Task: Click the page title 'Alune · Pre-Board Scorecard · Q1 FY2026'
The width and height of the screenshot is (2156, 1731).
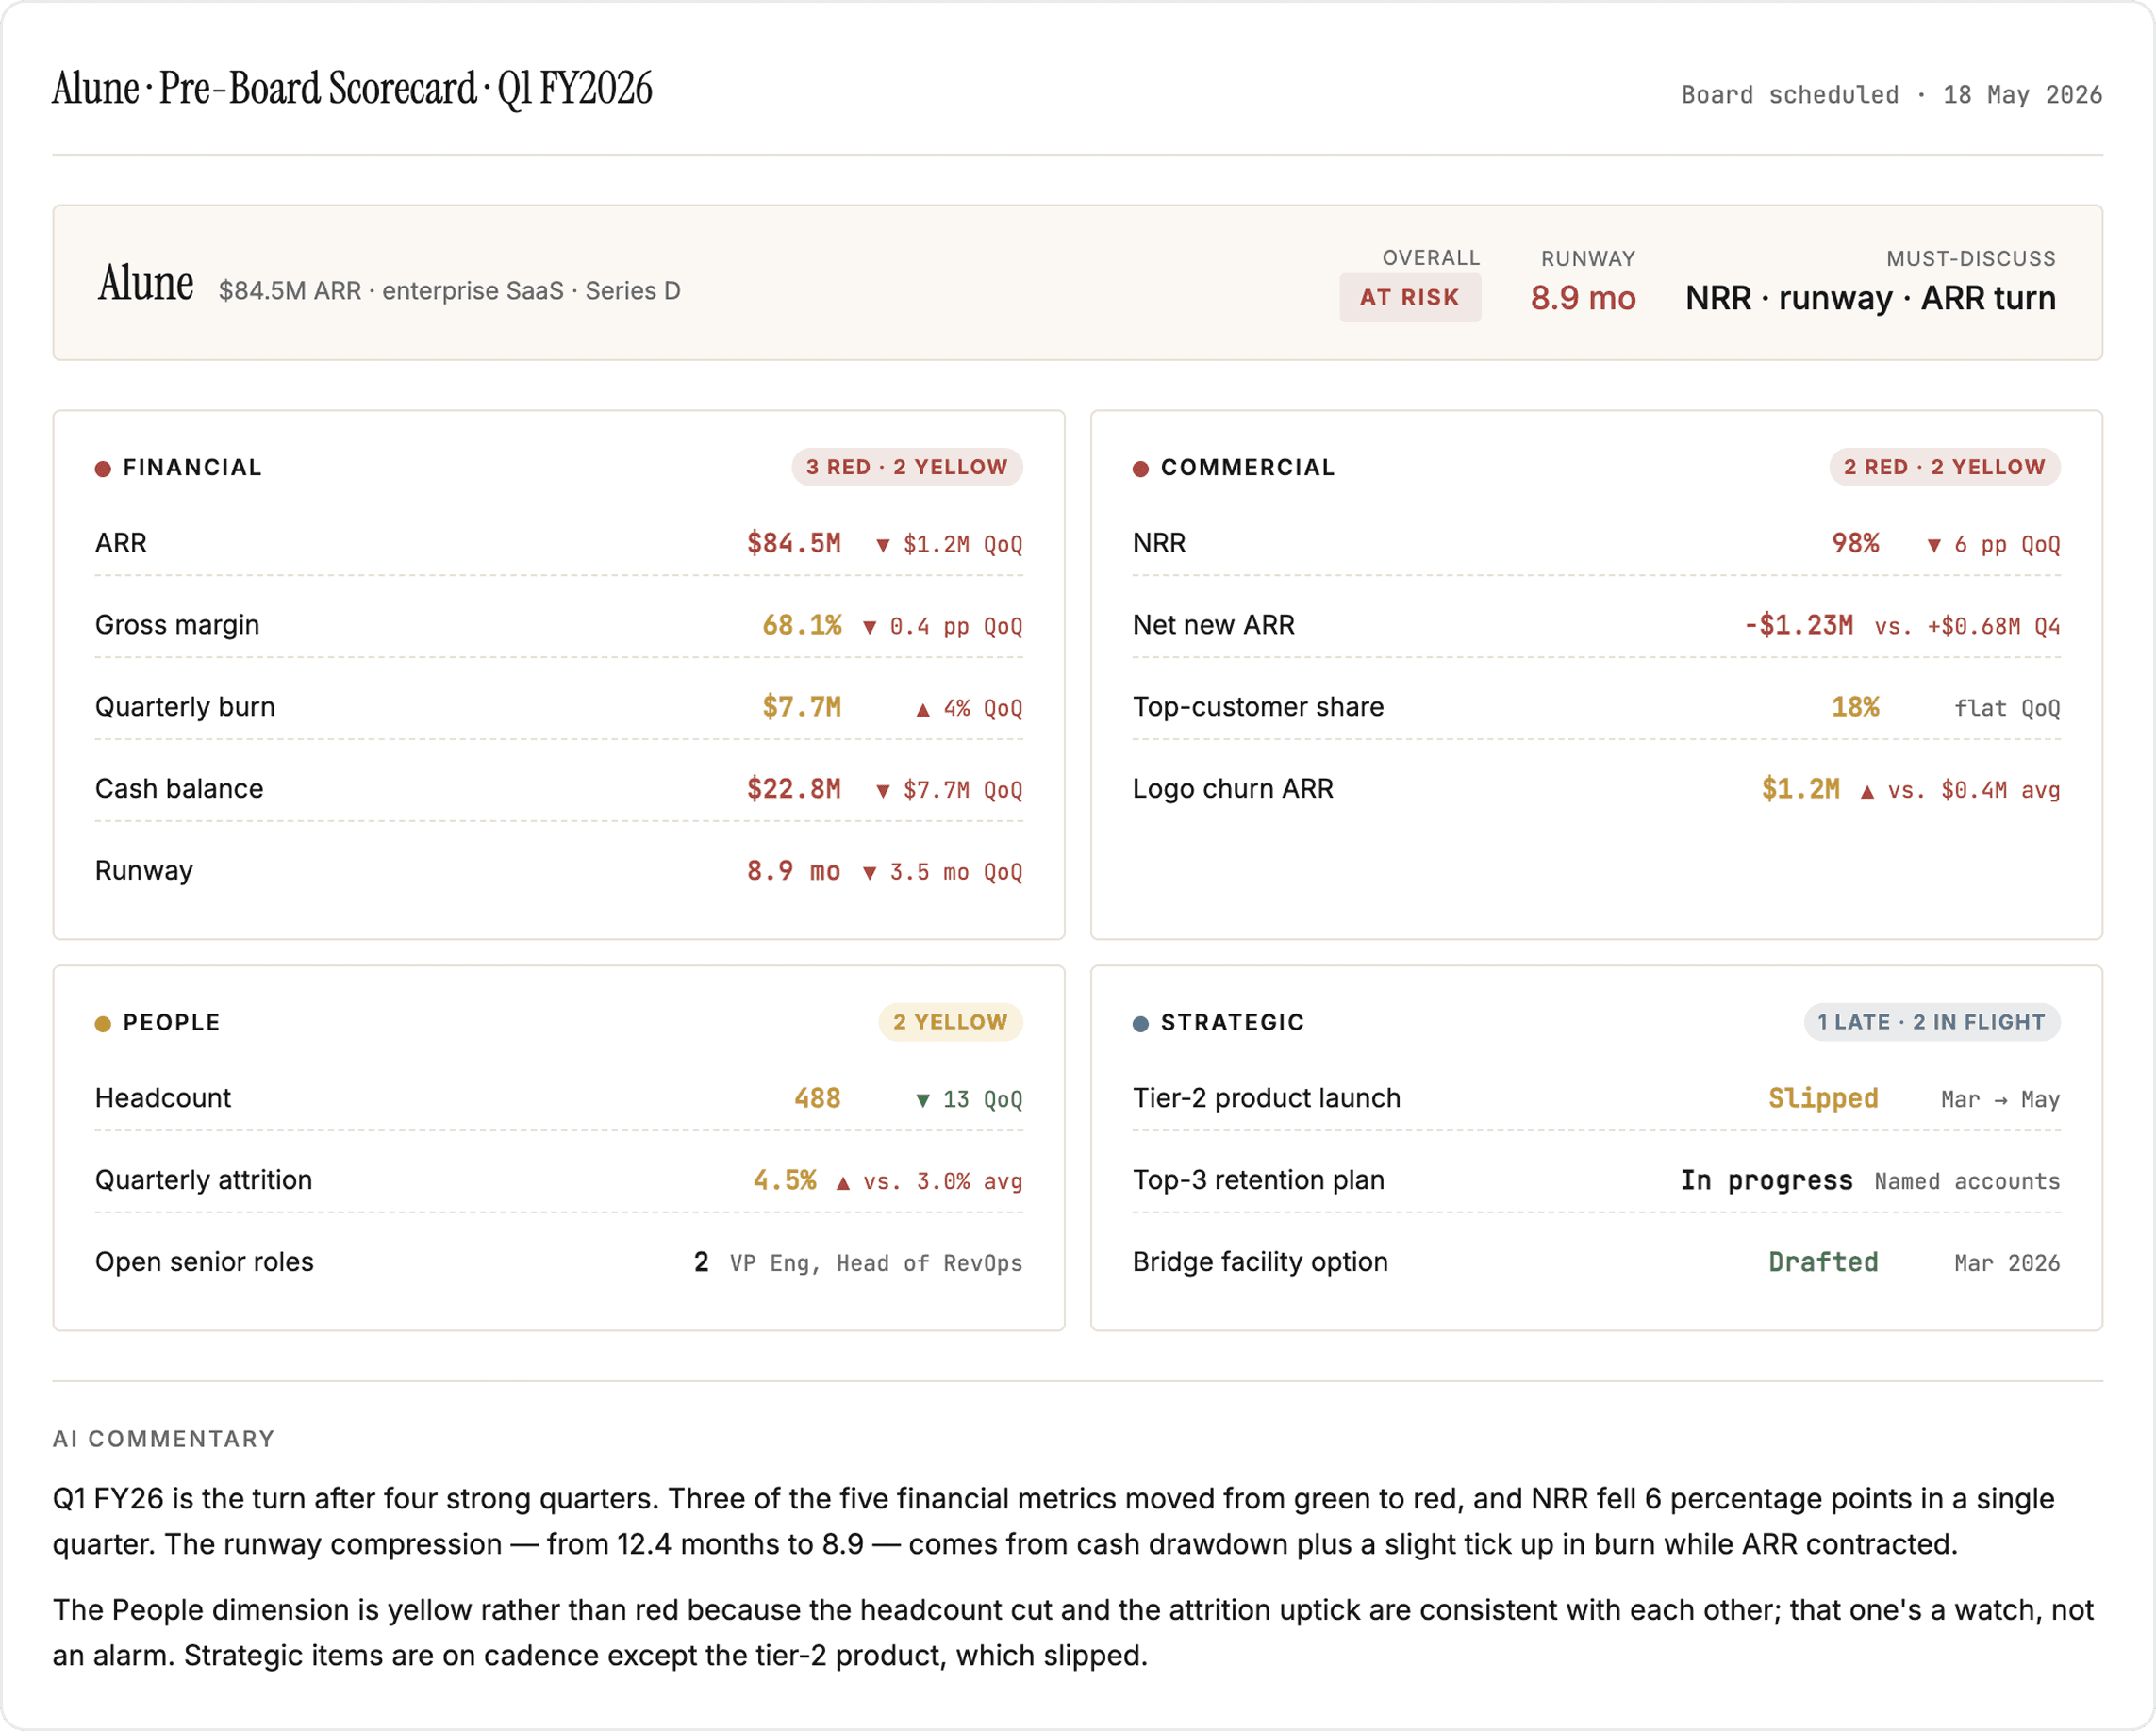Action: pos(352,89)
